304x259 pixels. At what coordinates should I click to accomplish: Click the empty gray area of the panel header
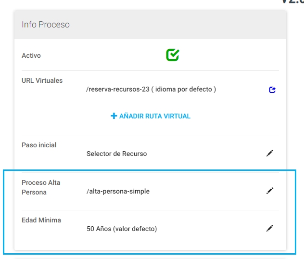click(x=175, y=25)
